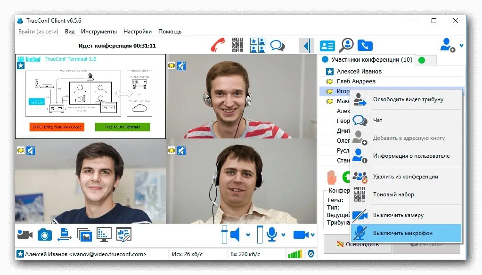Click Вх: 220 кб/с in status bar
This screenshot has height=275, width=482.
pyautogui.click(x=245, y=254)
